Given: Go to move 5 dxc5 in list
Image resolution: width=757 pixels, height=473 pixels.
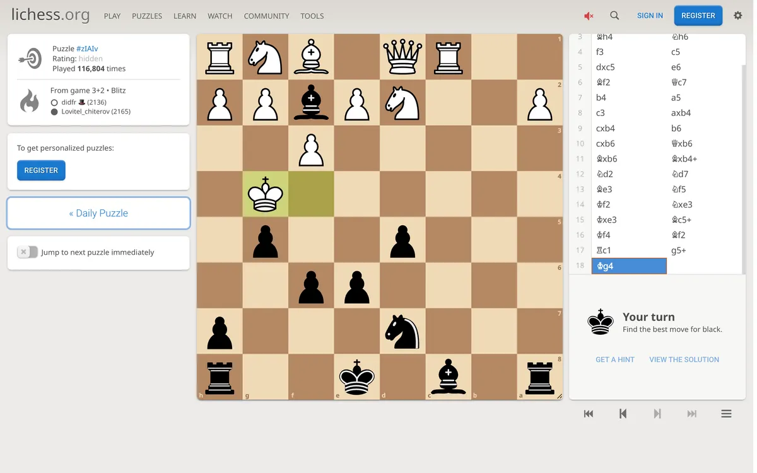Looking at the screenshot, I should (629, 67).
